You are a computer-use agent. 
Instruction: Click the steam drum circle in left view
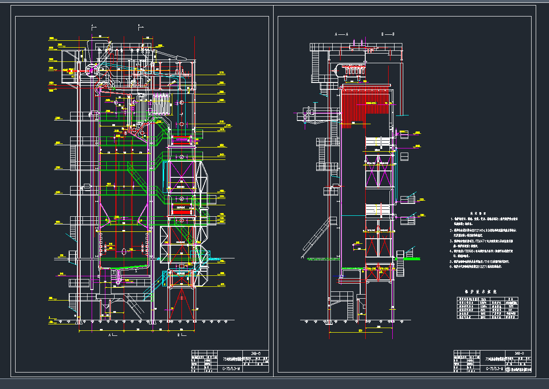92,70
